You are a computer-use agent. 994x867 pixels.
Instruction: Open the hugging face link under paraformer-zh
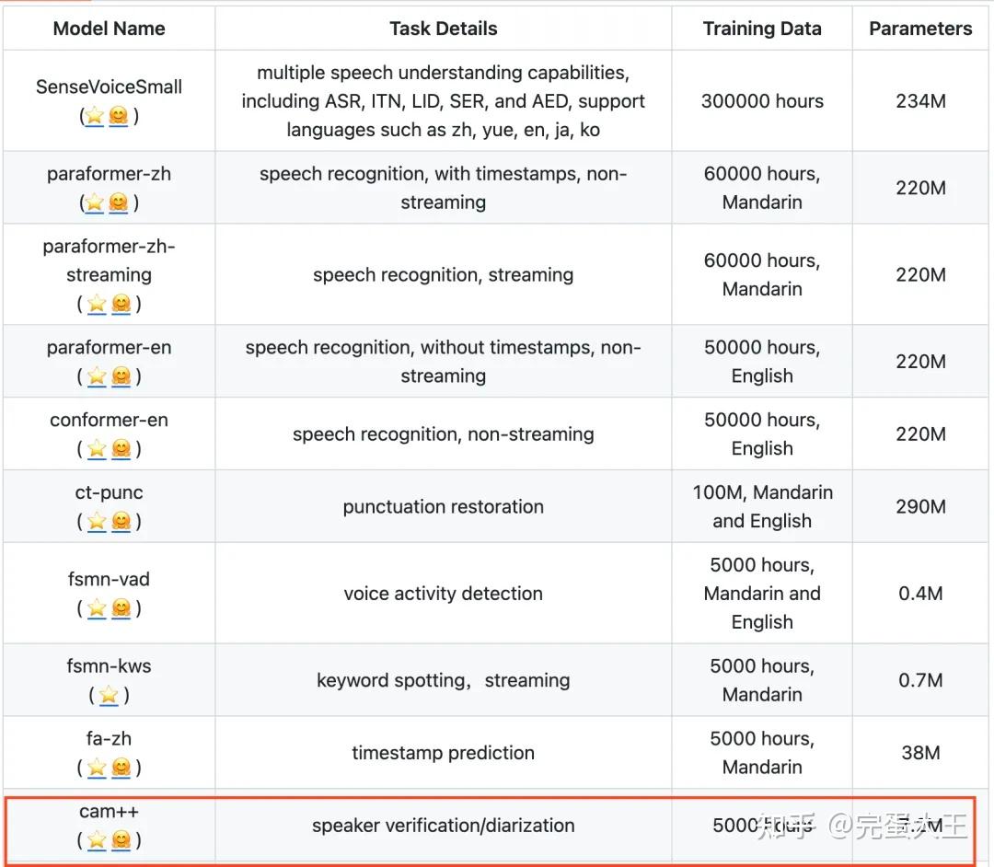pos(119,202)
